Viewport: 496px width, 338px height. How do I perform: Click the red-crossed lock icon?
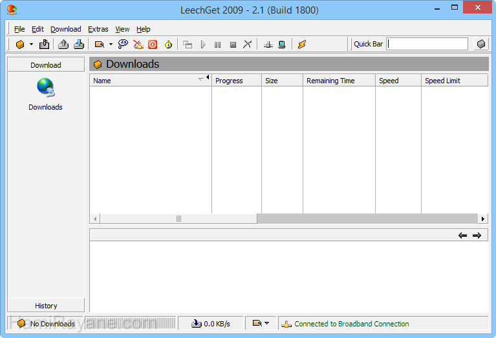point(138,45)
